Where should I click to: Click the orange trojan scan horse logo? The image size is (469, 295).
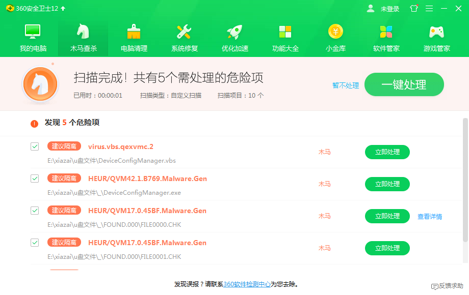pyautogui.click(x=40, y=84)
